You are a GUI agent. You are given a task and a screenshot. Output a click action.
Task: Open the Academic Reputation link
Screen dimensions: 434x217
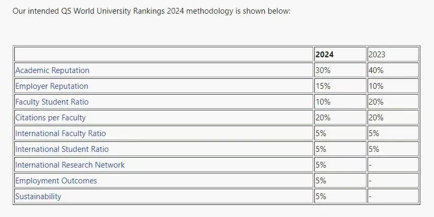[52, 70]
